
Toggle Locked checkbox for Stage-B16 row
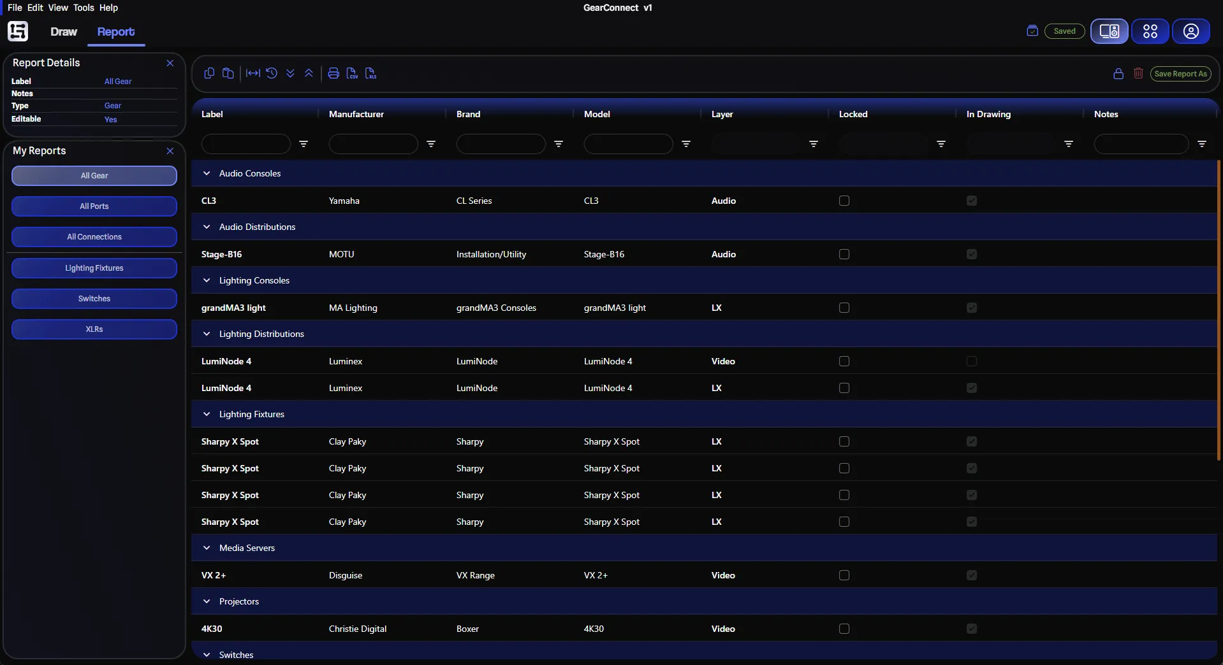(x=844, y=254)
